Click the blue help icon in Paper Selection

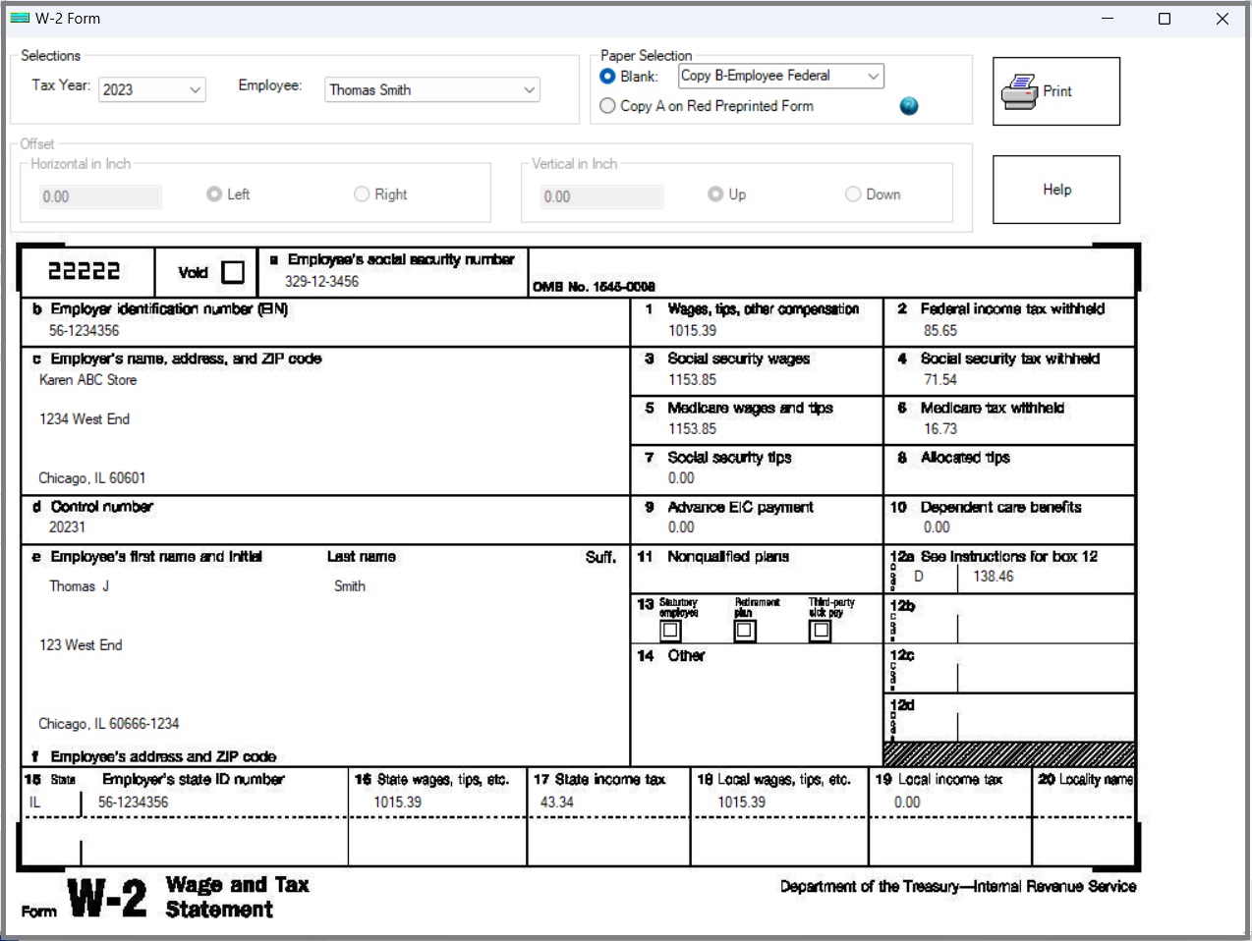coord(909,106)
